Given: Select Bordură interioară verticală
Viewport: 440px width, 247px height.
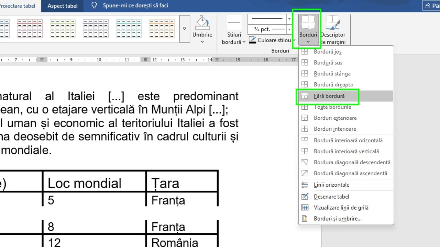Looking at the screenshot, I should [346, 151].
